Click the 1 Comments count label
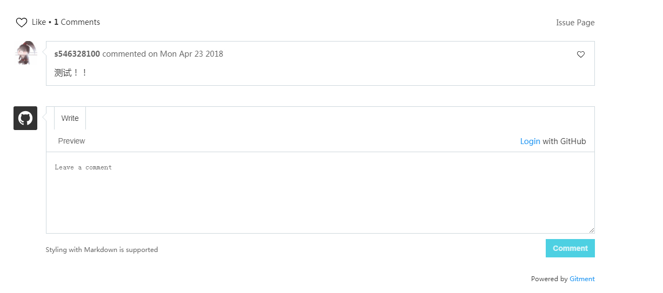 77,22
